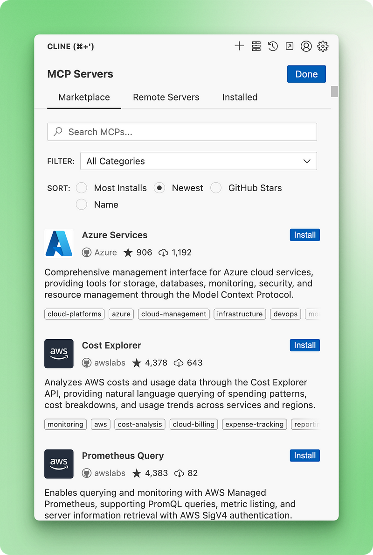This screenshot has width=373, height=555.
Task: Open task history clock icon
Action: click(273, 46)
